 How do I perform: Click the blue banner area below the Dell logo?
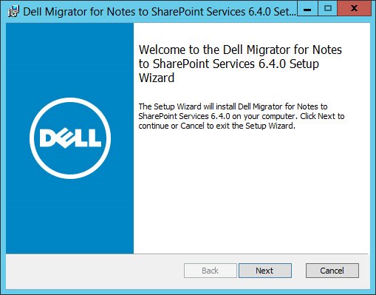click(70, 217)
